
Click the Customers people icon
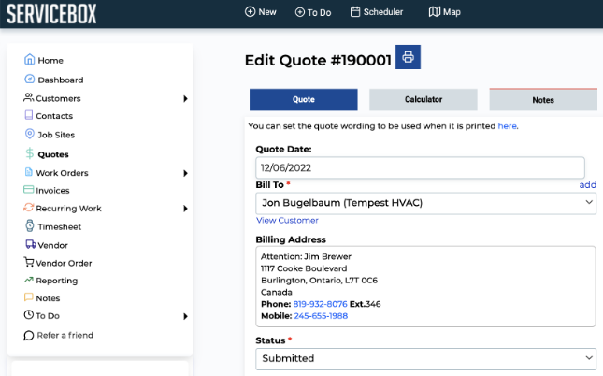point(28,97)
